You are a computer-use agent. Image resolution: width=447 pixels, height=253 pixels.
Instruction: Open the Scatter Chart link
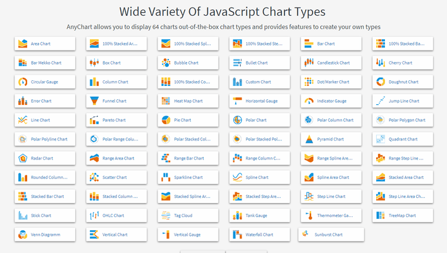(114, 177)
